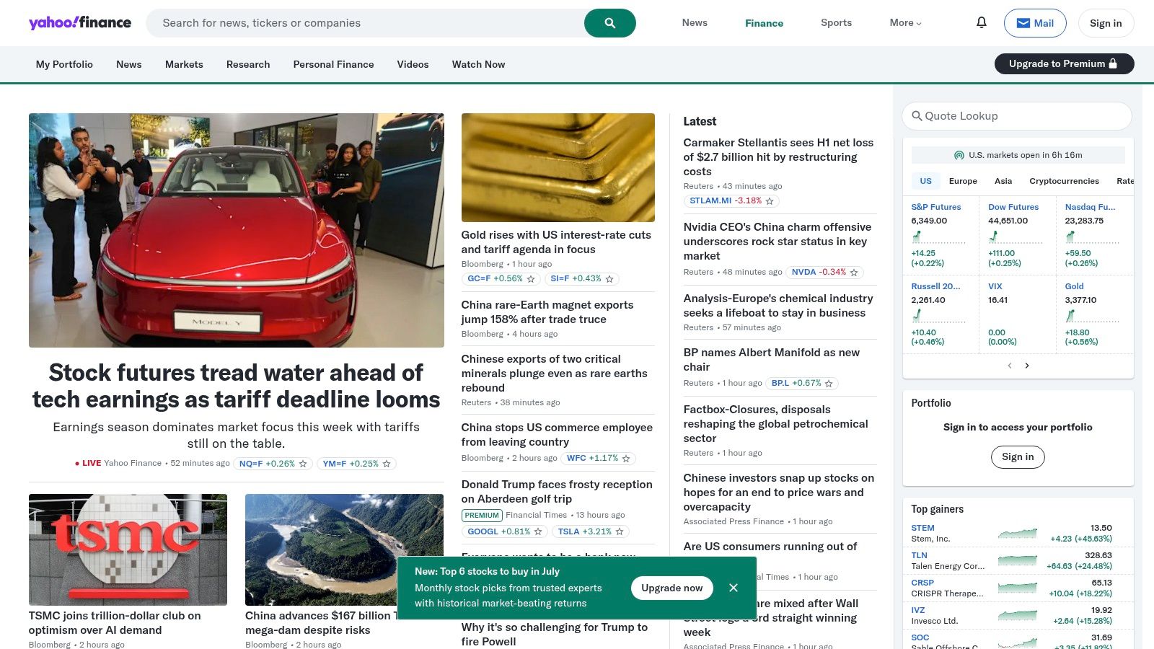Viewport: 1154px width, 649px height.
Task: Click the VIX index name
Action: tap(995, 286)
